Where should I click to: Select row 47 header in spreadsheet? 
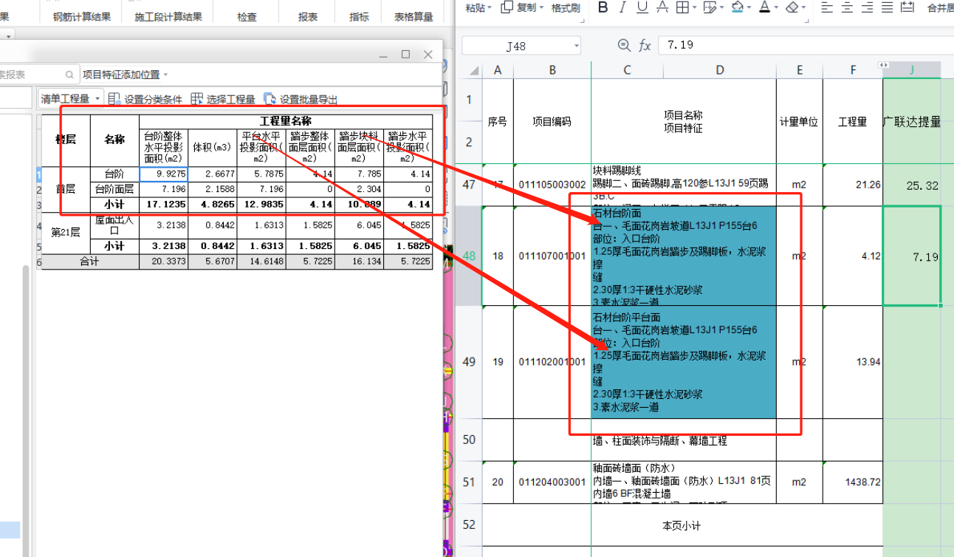point(469,184)
